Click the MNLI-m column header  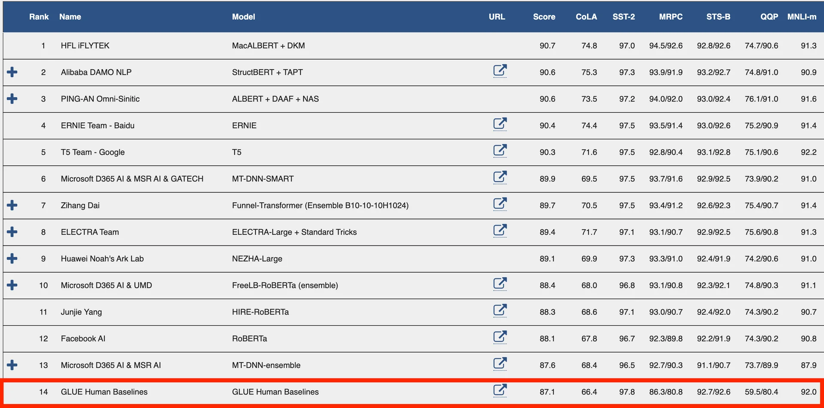pos(802,17)
